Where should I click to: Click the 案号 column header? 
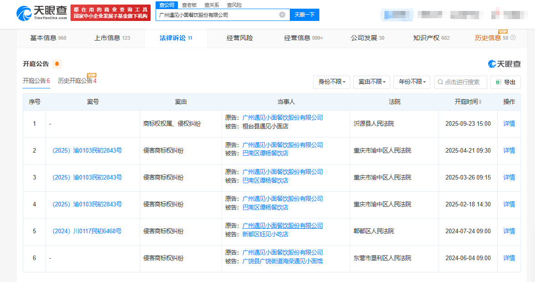(x=93, y=102)
